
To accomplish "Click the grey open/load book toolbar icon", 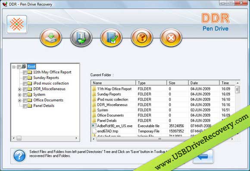I will [x=81, y=38].
